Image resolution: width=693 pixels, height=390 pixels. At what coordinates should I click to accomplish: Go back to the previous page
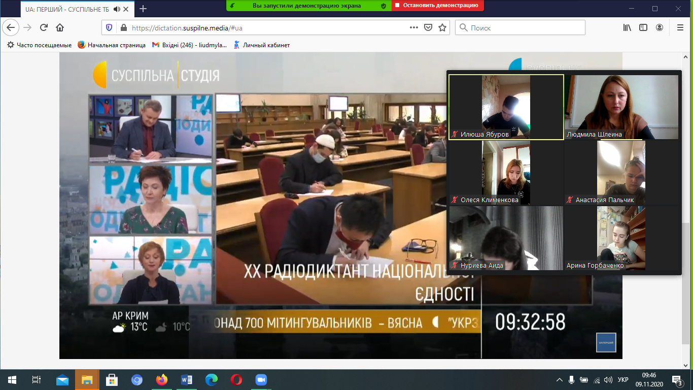pyautogui.click(x=11, y=27)
